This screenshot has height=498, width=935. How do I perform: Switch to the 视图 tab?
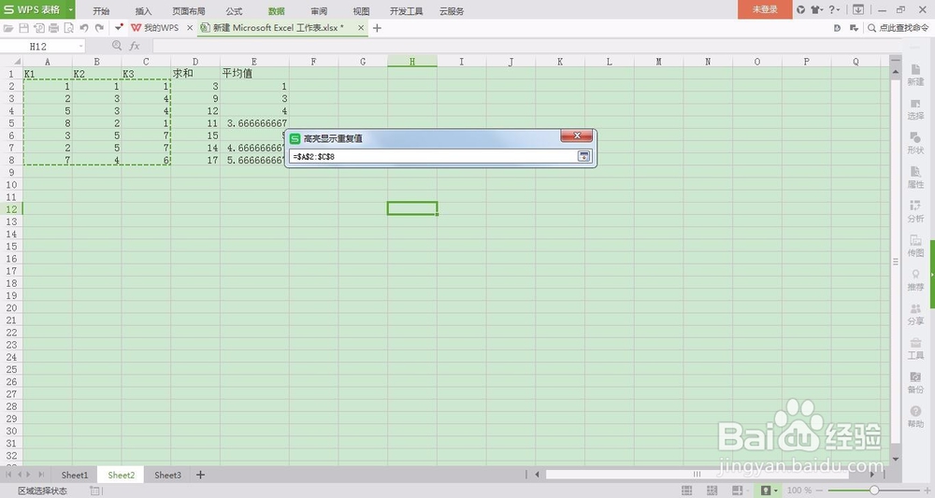(361, 10)
